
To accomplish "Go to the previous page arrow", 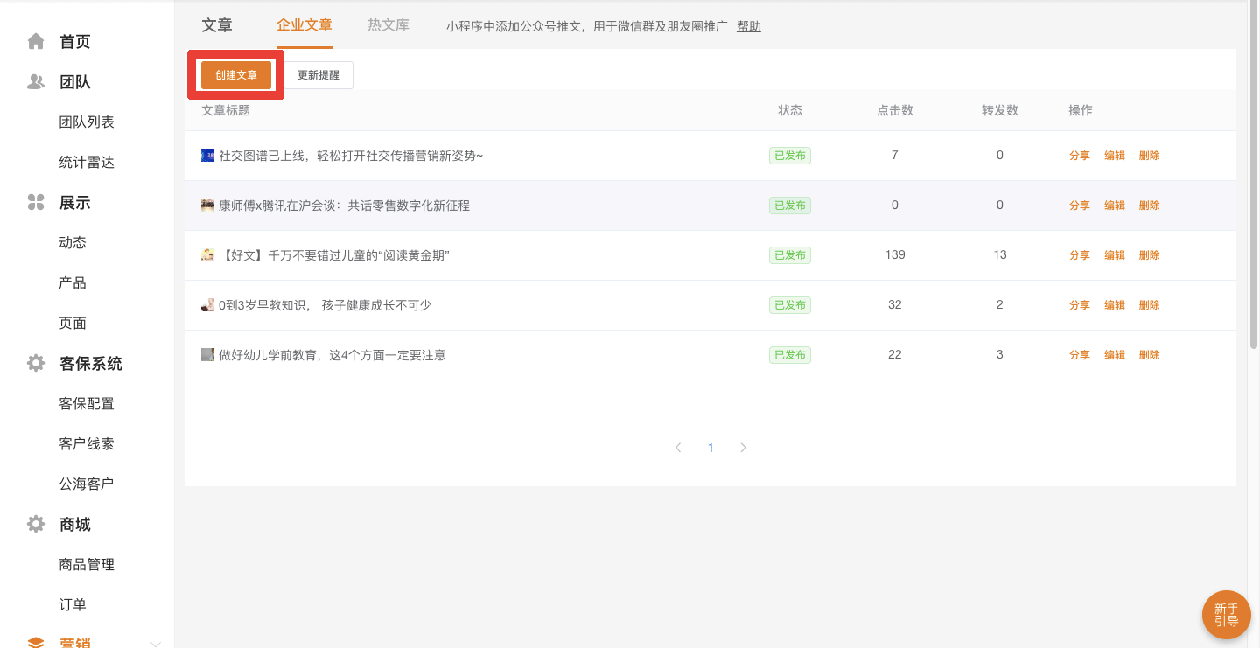I will (x=678, y=448).
